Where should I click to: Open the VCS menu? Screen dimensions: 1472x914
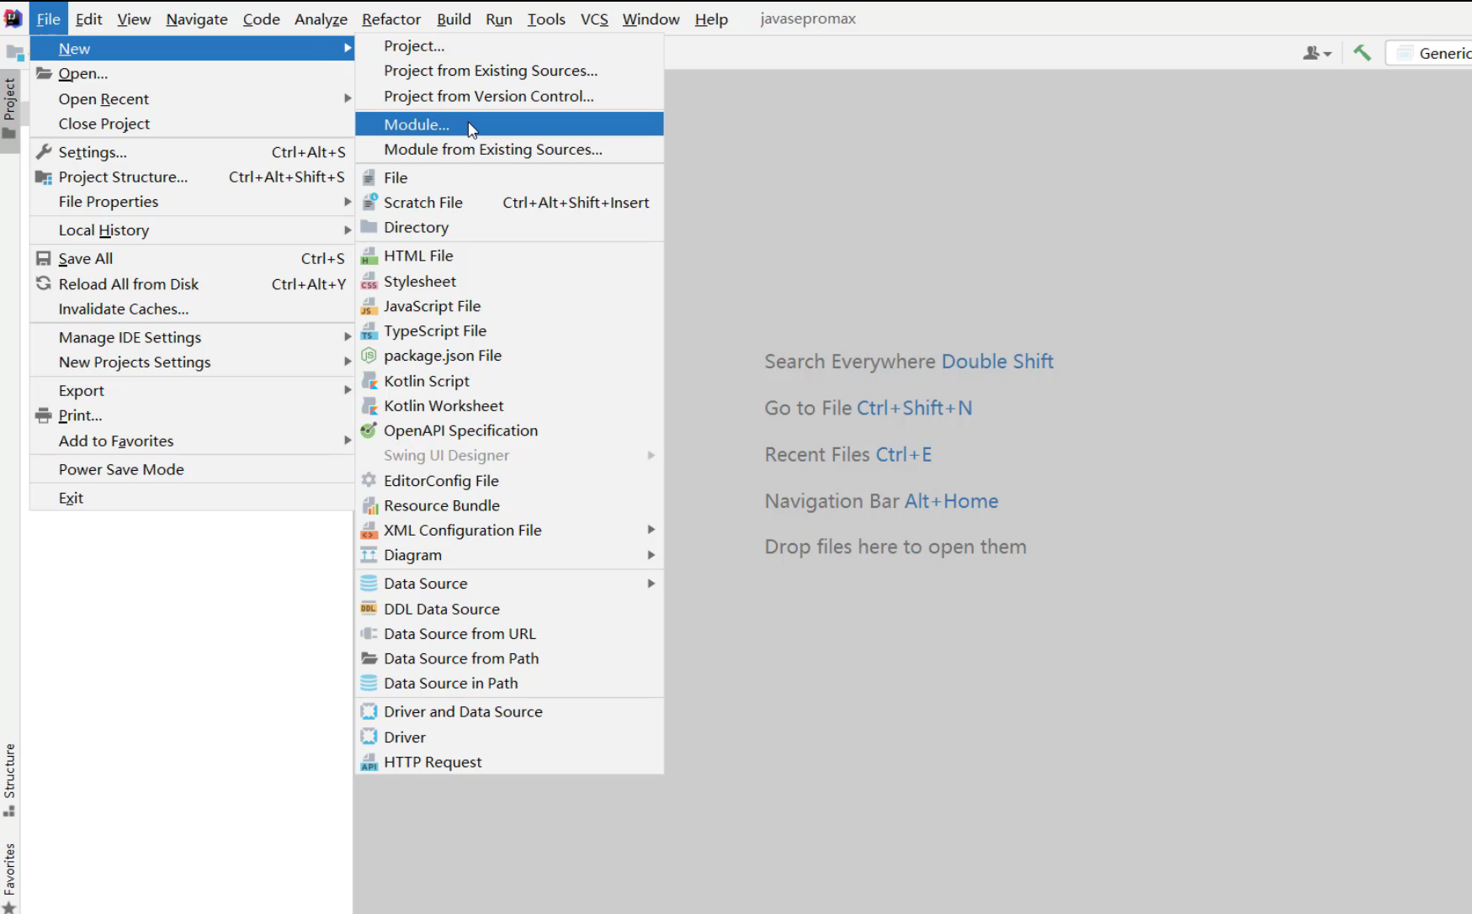[594, 19]
